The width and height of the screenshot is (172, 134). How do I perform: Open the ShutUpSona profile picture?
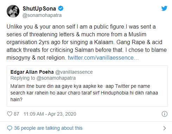(13, 11)
